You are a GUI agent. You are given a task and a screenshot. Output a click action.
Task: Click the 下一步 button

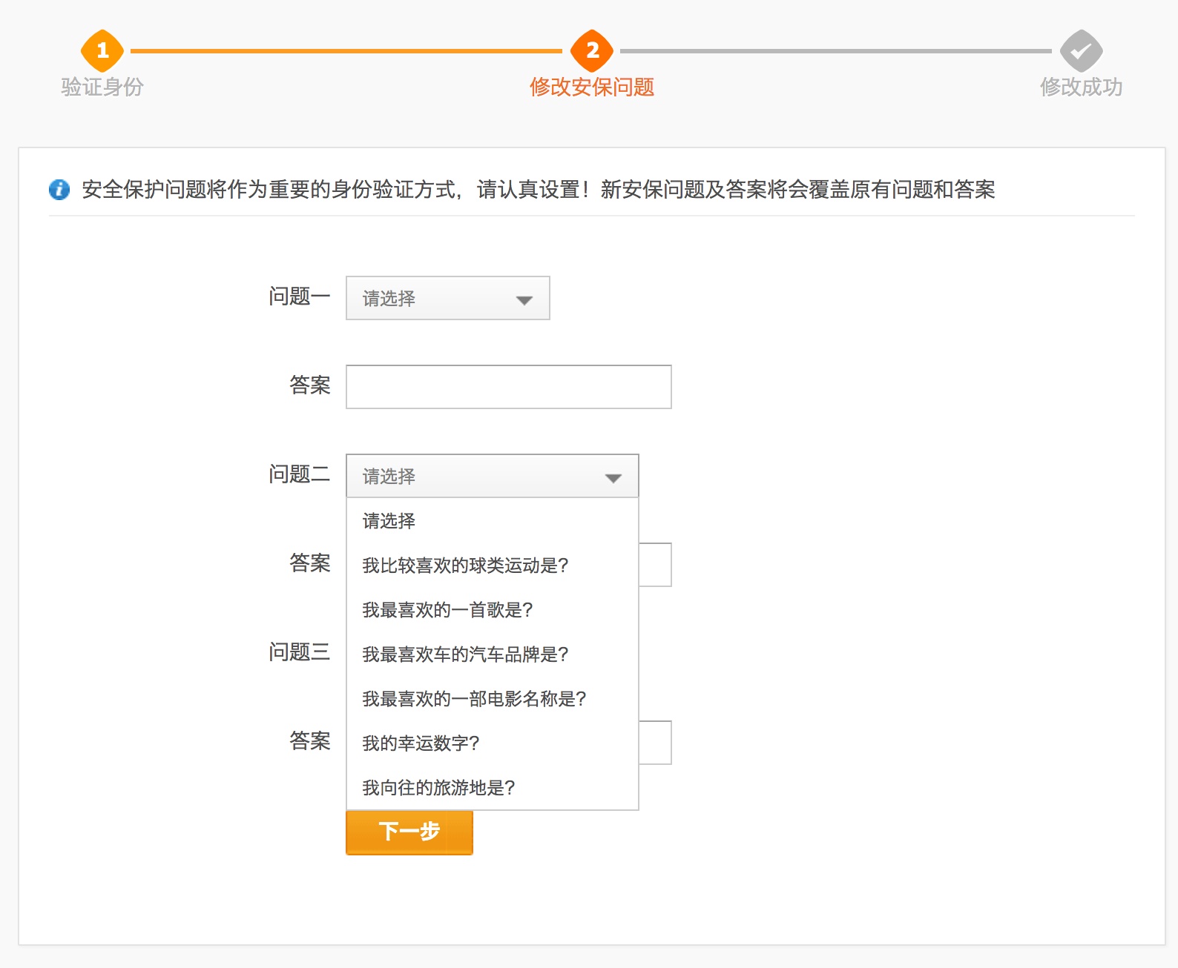pyautogui.click(x=409, y=832)
